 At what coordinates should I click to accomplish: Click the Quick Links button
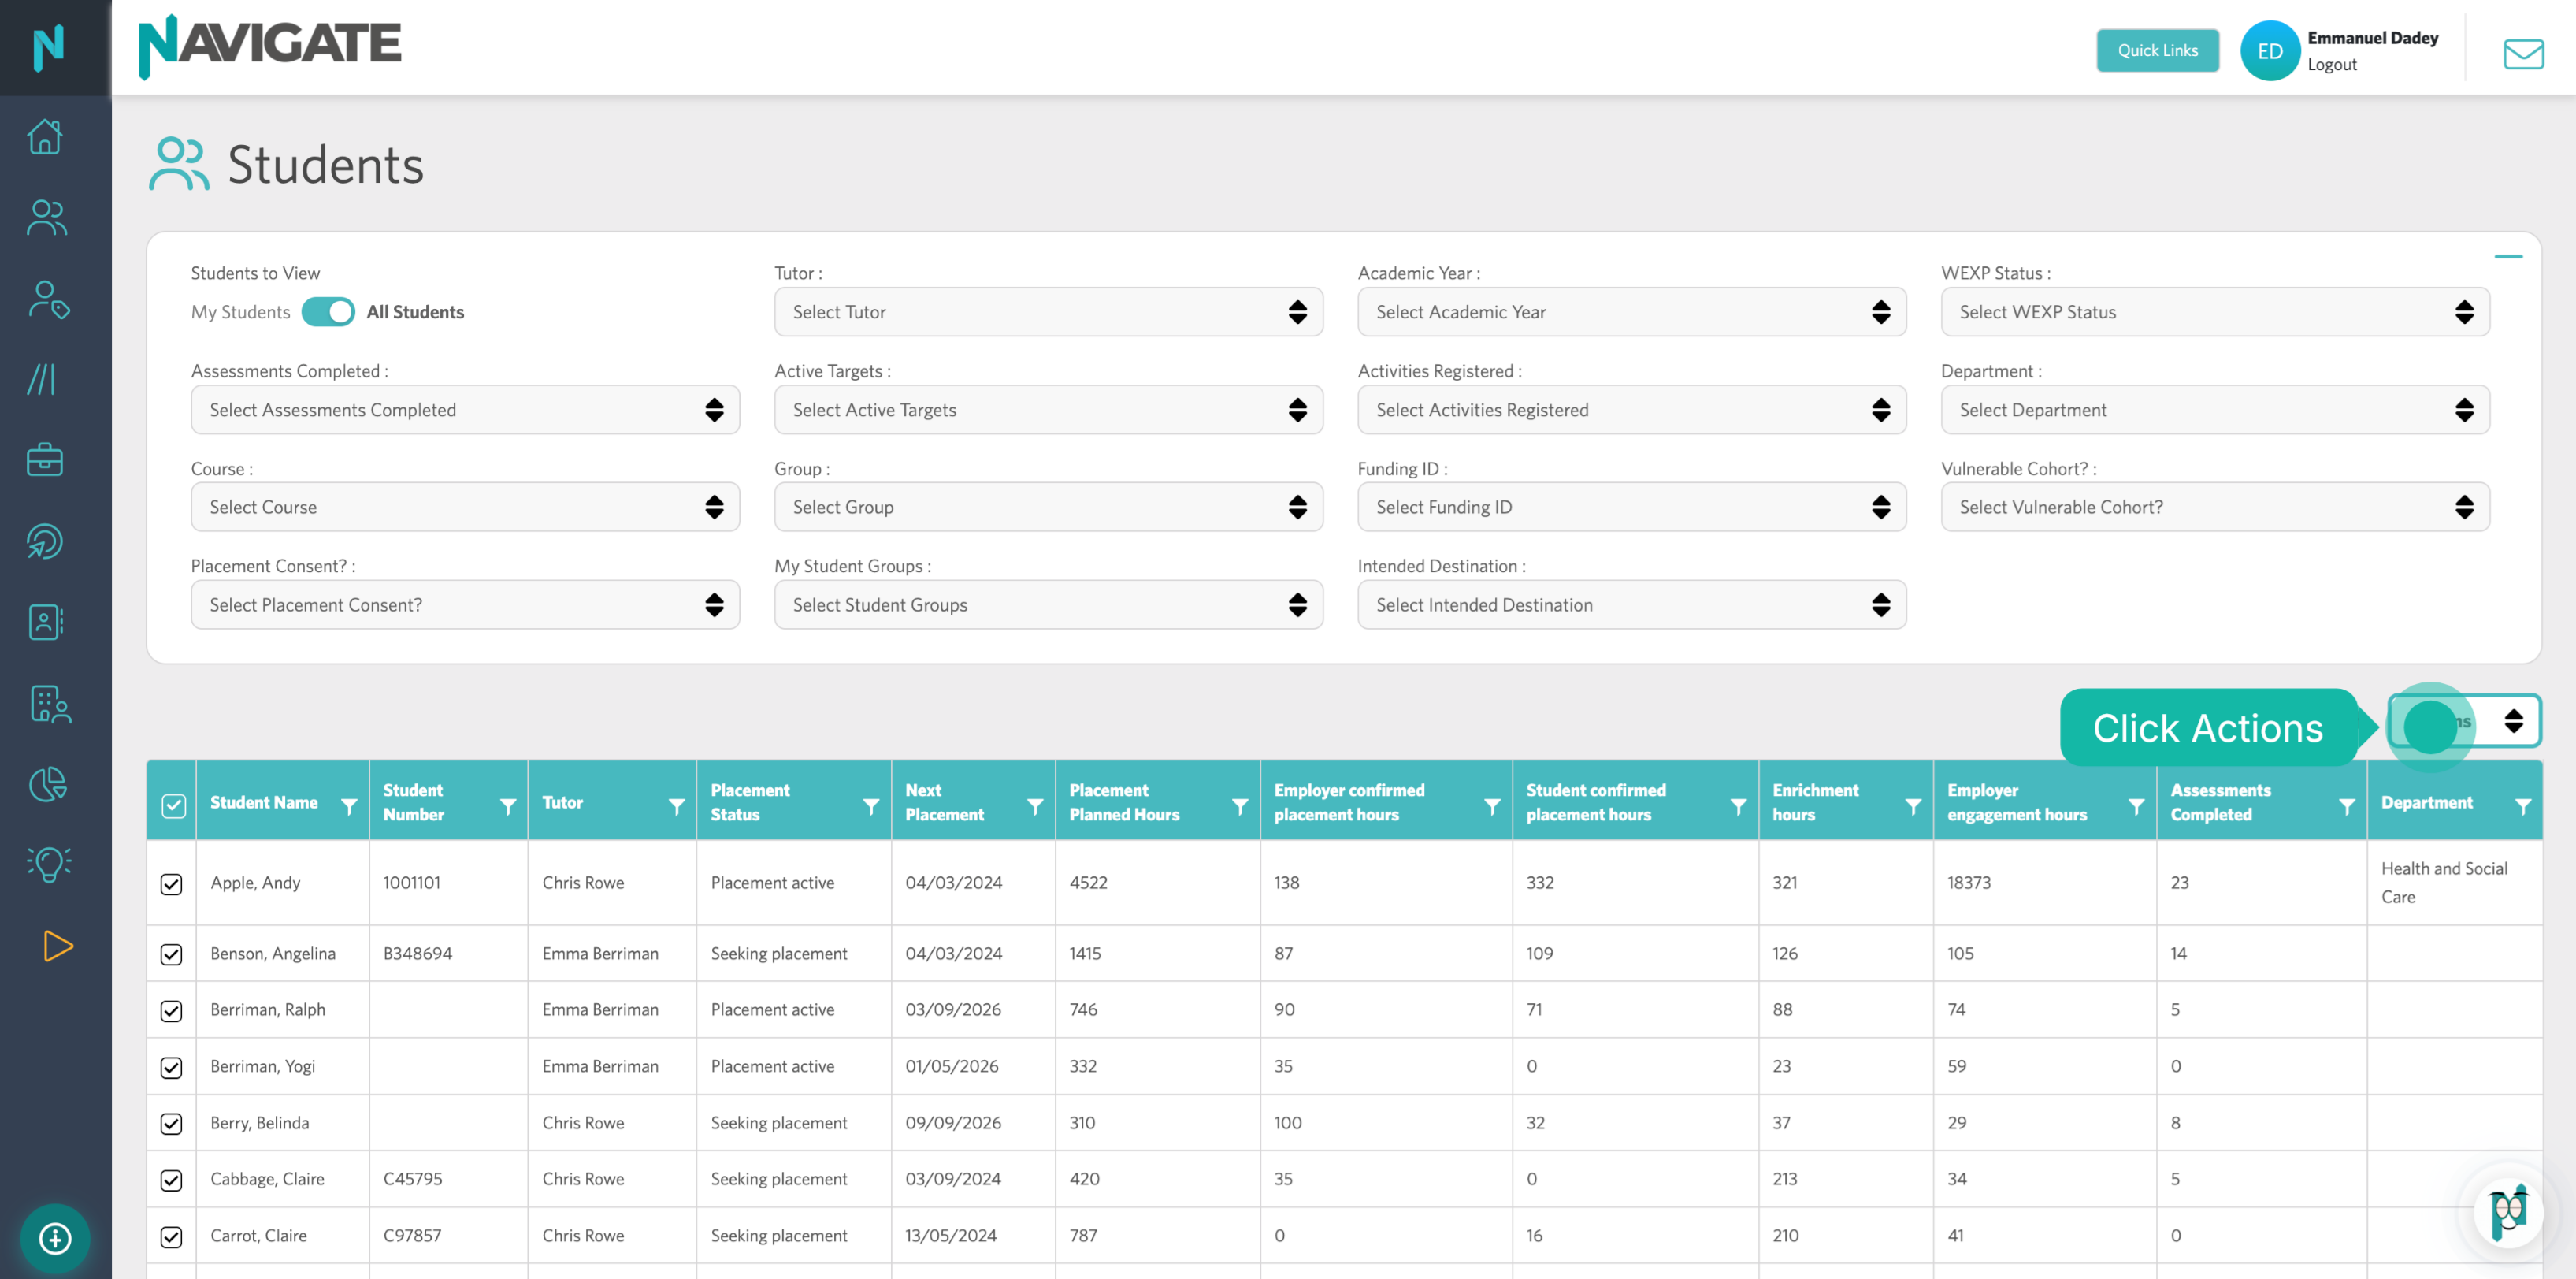2157,50
